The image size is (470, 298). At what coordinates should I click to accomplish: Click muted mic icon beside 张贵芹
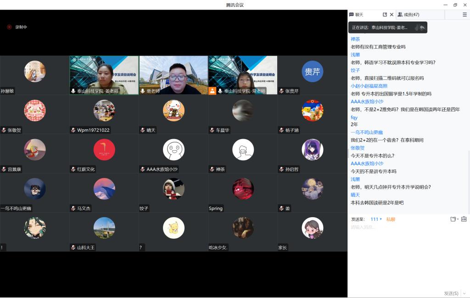[281, 91]
